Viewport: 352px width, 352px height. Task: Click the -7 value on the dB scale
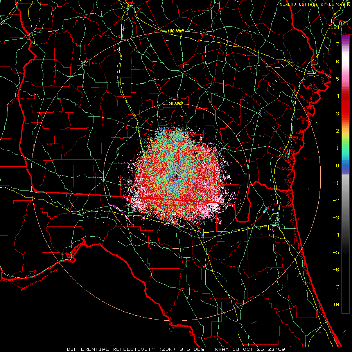[336, 287]
